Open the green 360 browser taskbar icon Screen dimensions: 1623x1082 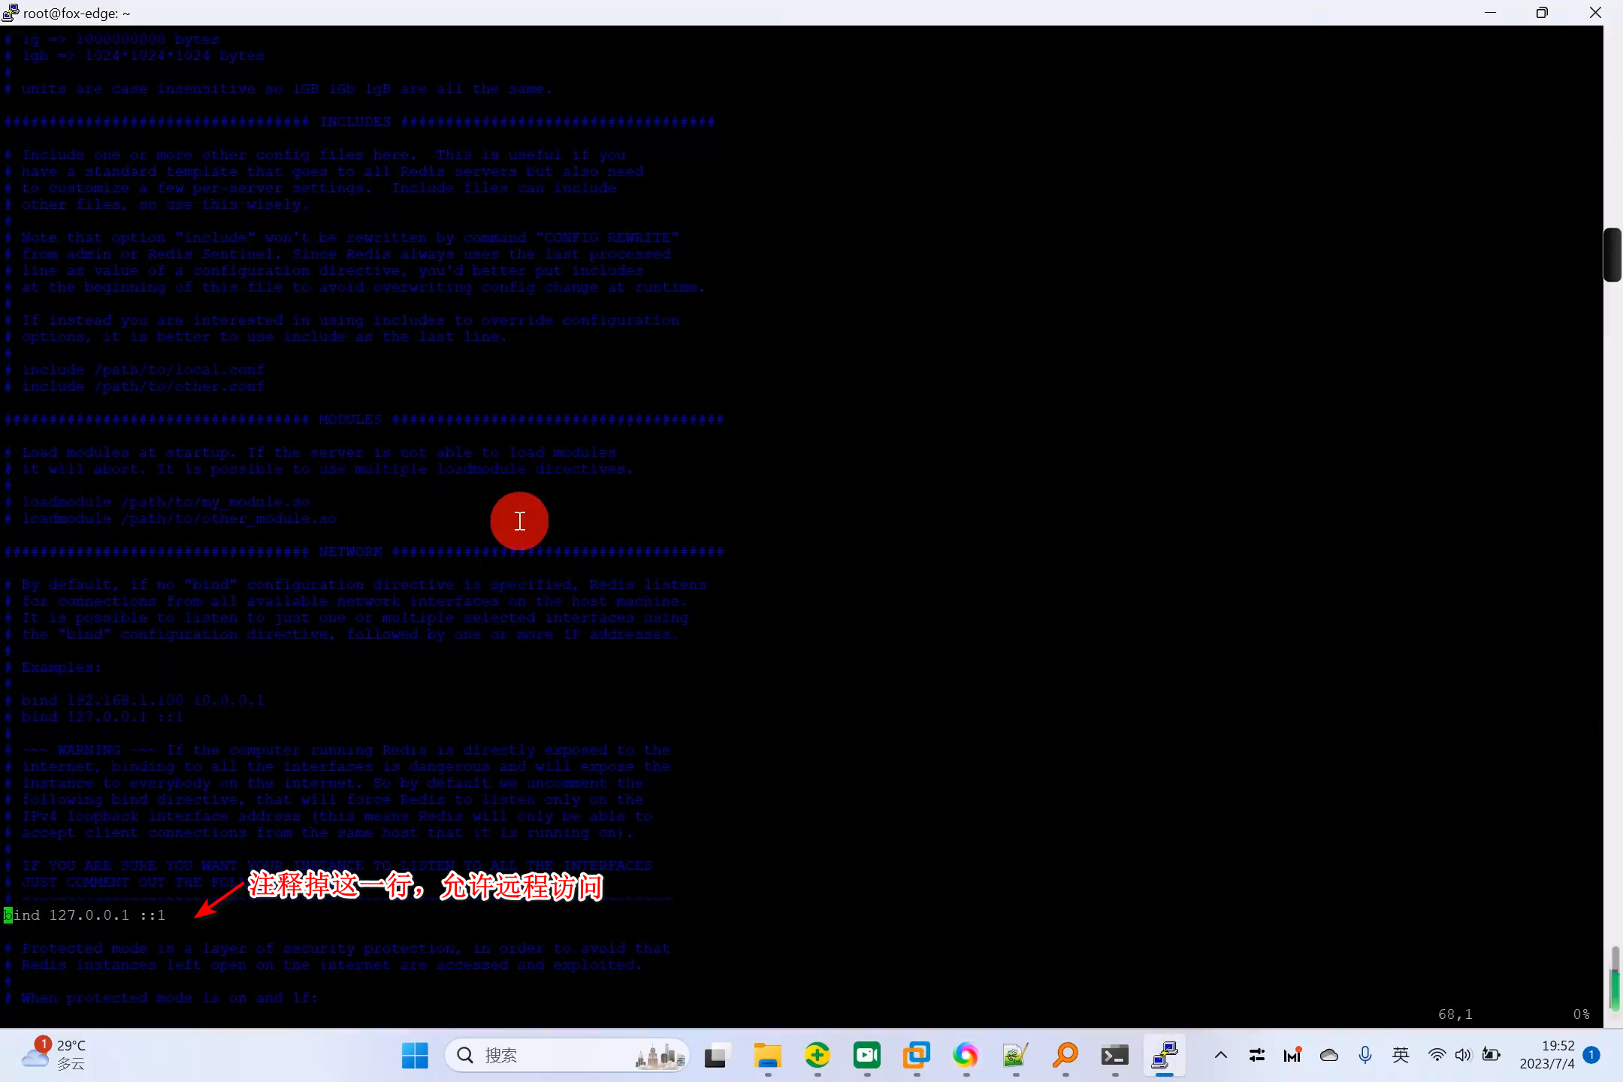[x=817, y=1056]
